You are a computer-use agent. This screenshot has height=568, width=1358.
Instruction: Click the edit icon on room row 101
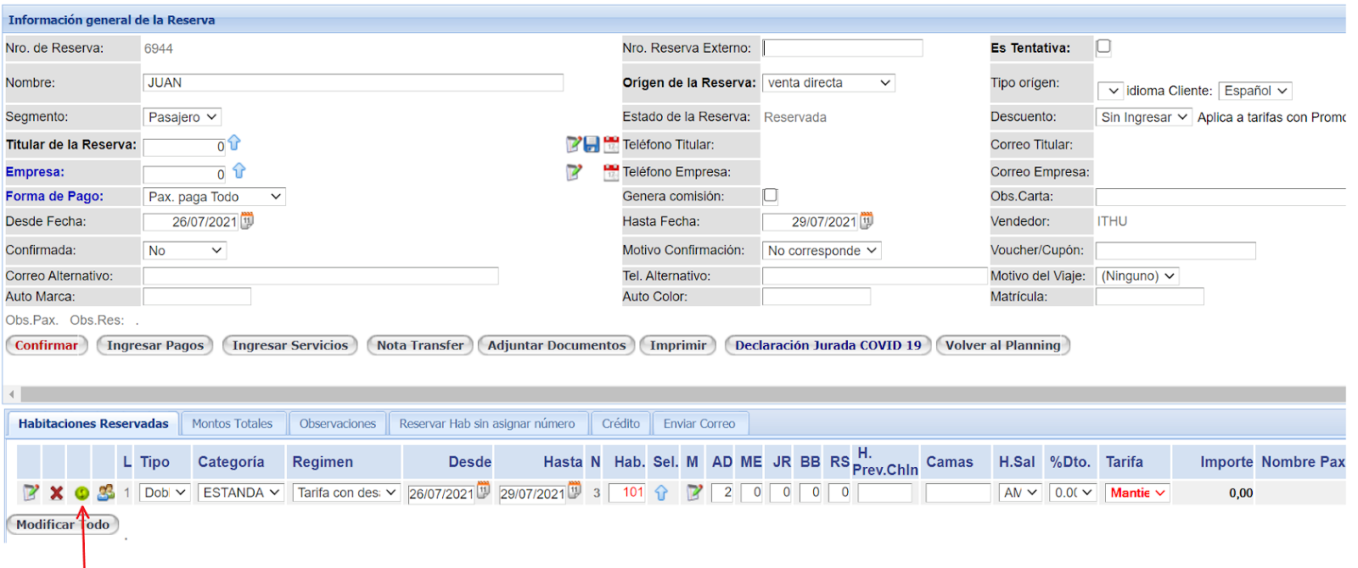pyautogui.click(x=31, y=492)
